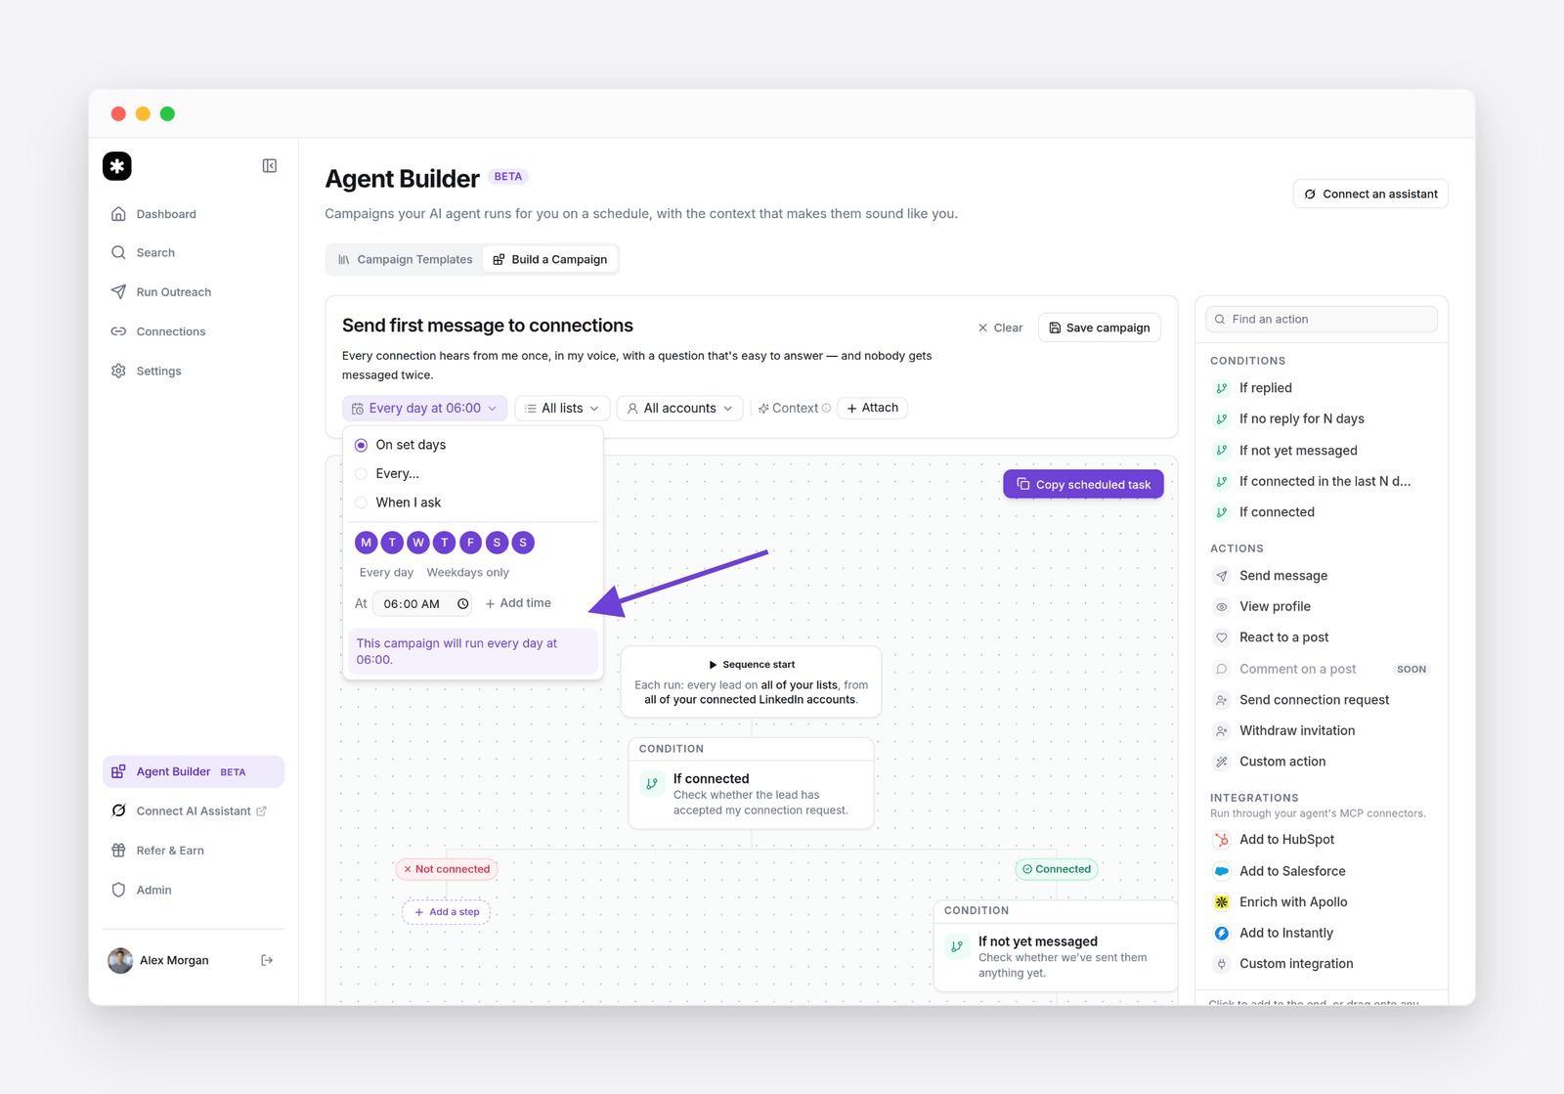Add the If replied condition
This screenshot has height=1094, width=1564.
point(1321,388)
